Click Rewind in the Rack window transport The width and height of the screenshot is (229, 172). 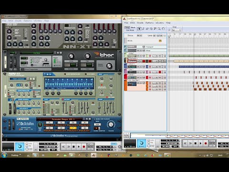click(63, 147)
